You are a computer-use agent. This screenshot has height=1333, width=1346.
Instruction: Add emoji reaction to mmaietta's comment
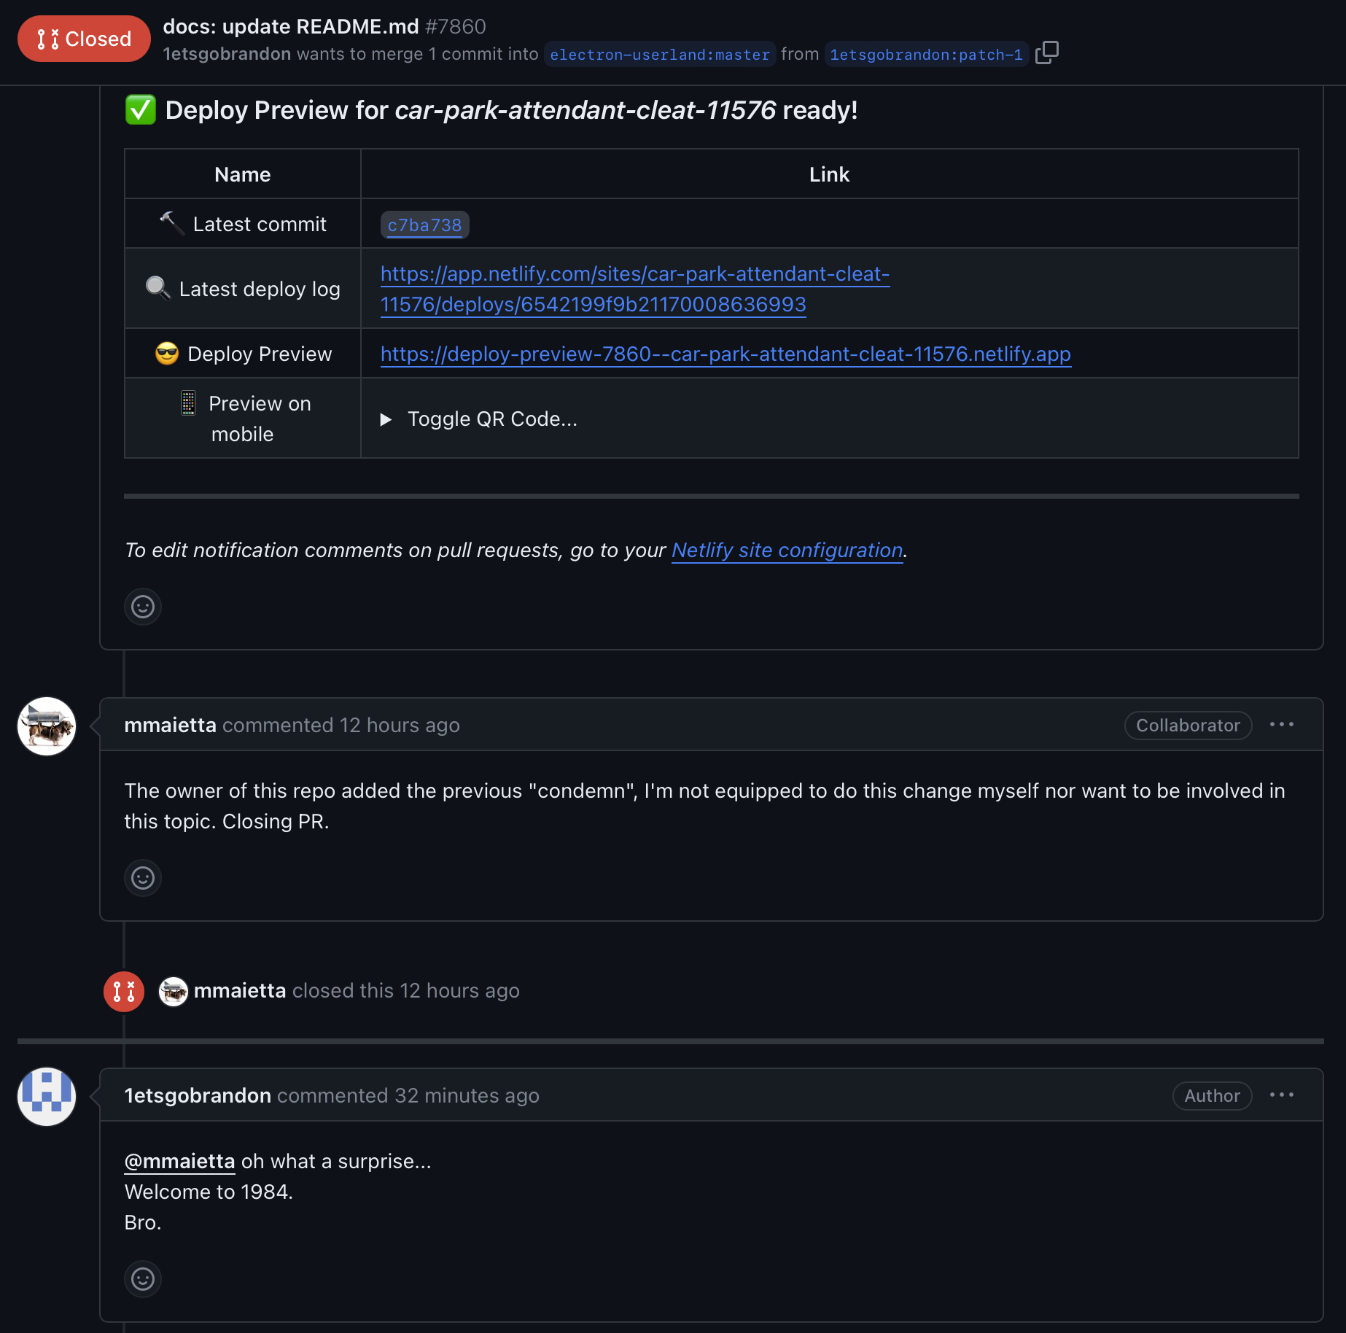pyautogui.click(x=143, y=878)
